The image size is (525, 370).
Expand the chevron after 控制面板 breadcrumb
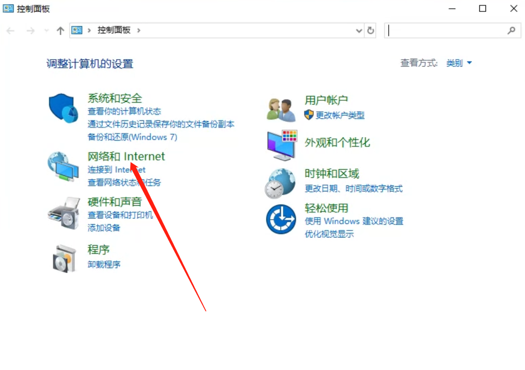point(138,30)
